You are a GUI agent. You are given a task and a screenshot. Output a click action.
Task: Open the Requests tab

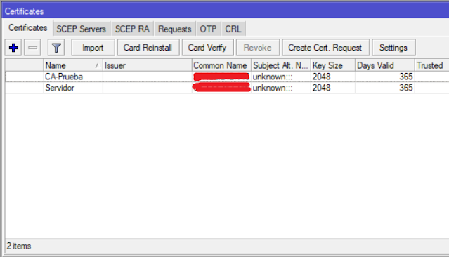[x=175, y=29]
